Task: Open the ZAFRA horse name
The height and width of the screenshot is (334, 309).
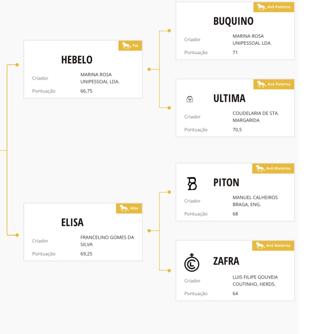Action: (226, 261)
